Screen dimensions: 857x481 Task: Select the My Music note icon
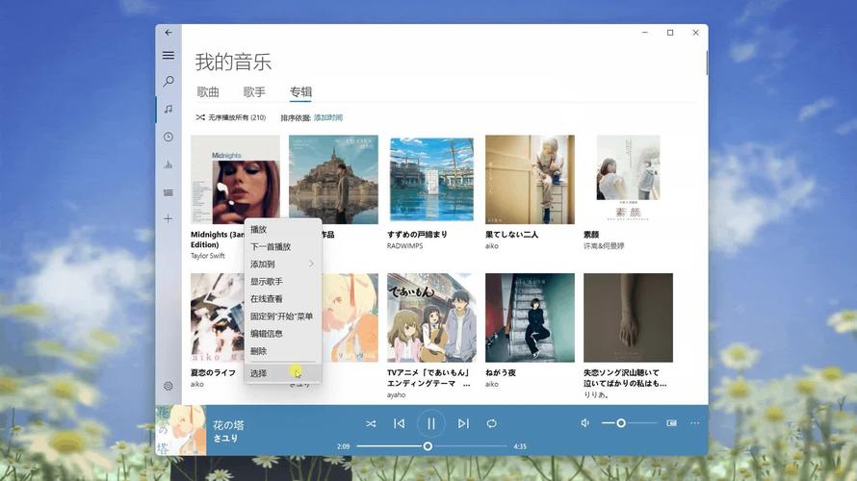[169, 110]
